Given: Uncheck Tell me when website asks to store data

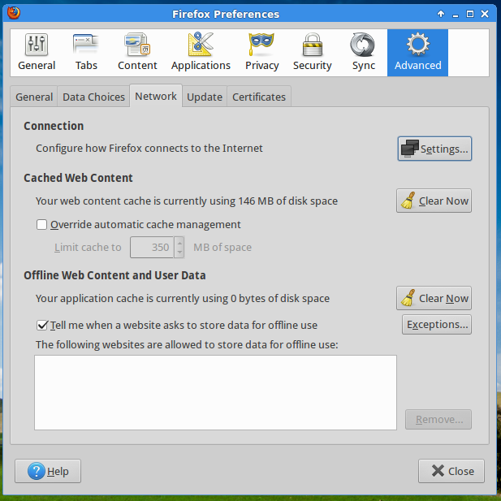Looking at the screenshot, I should pyautogui.click(x=42, y=326).
